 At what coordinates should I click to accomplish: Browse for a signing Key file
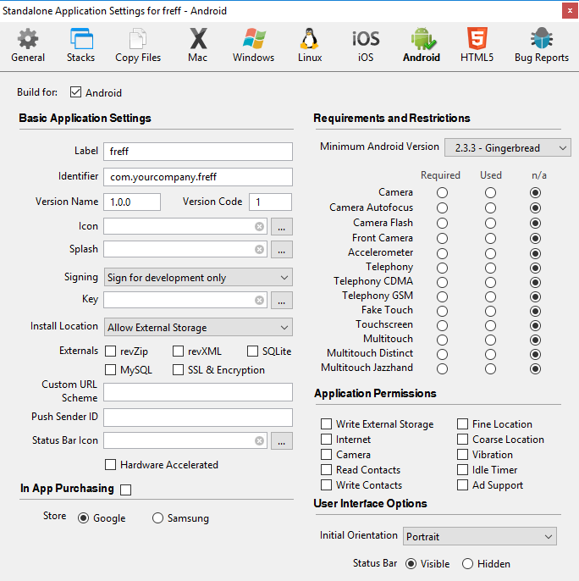point(283,300)
